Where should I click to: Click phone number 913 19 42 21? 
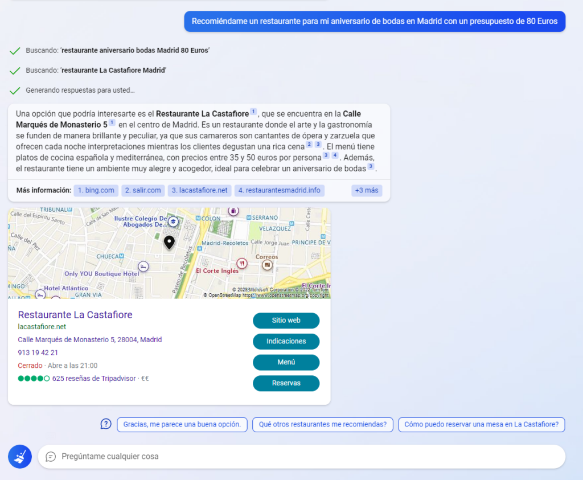click(x=38, y=352)
